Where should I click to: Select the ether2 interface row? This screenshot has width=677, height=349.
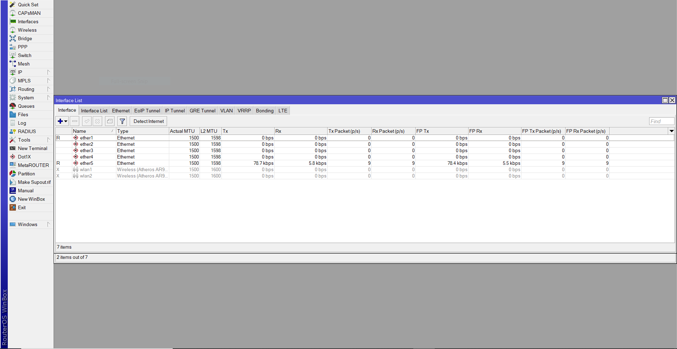[365, 144]
